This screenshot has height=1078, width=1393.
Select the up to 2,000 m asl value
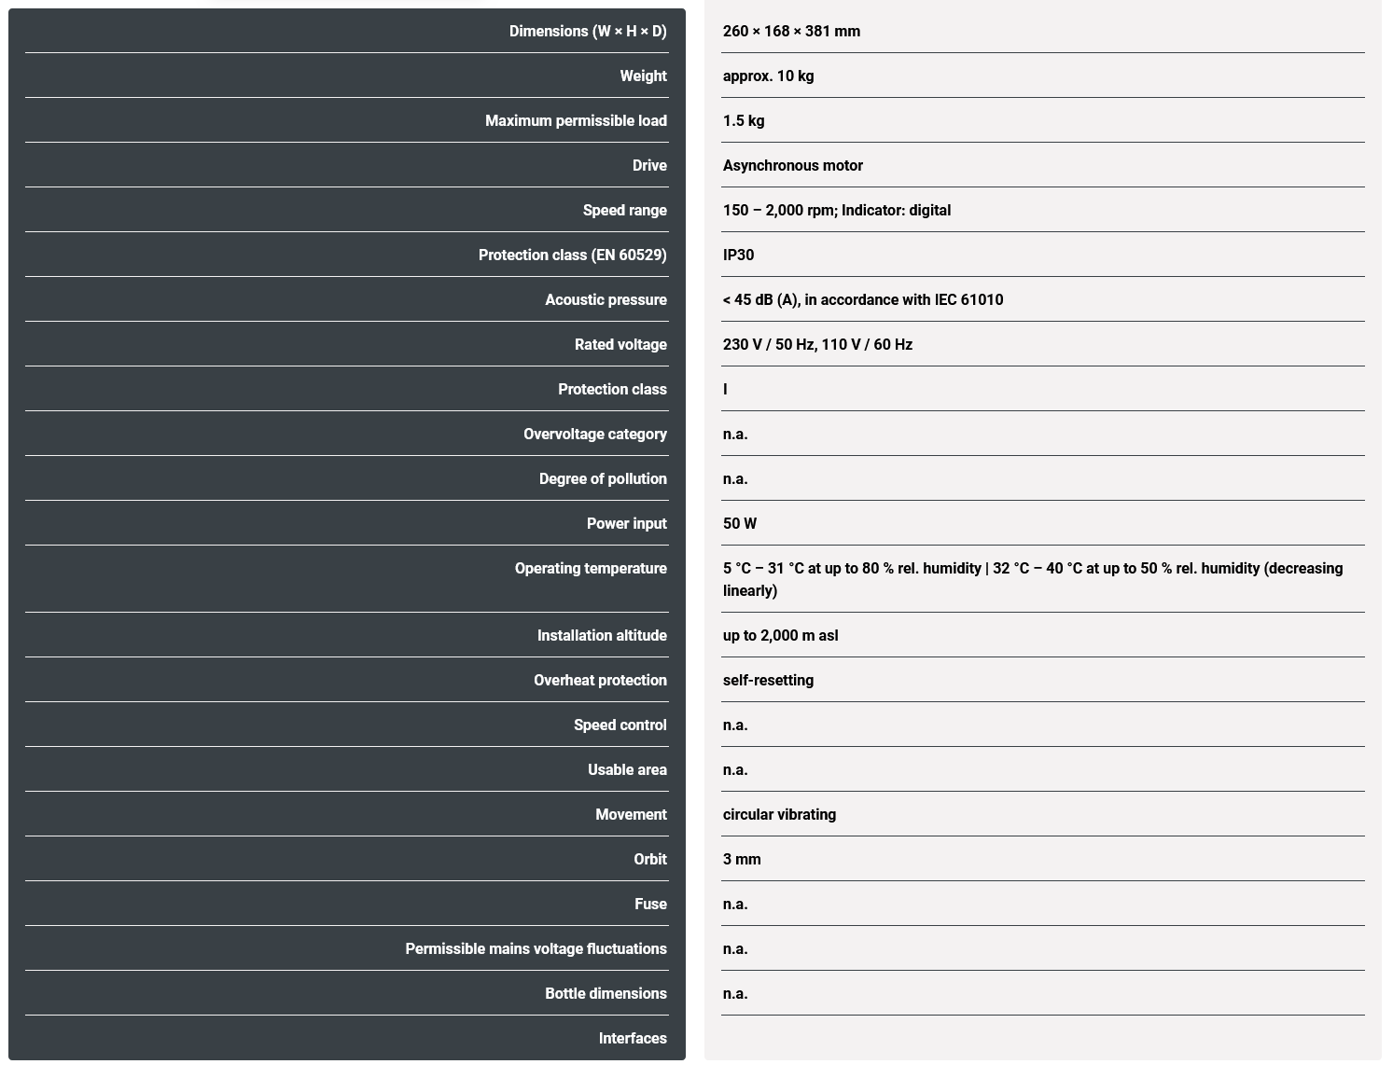[x=780, y=636]
